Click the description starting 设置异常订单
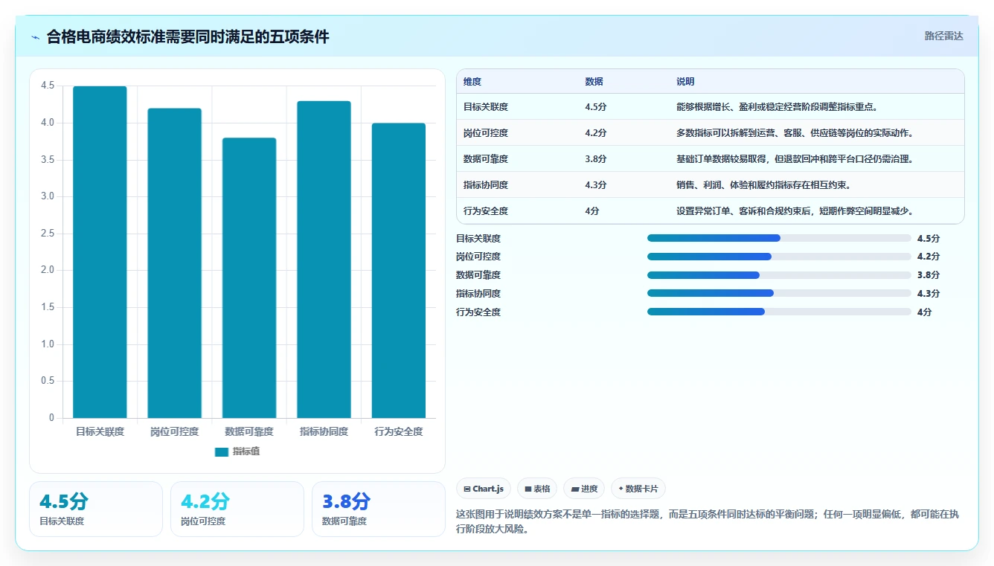This screenshot has height=566, width=994. point(795,211)
